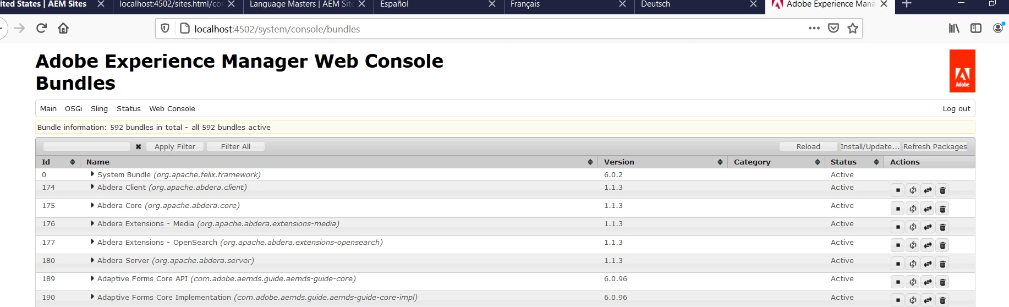Refresh imports for Abdera Extensions - OpenSearch

(913, 245)
